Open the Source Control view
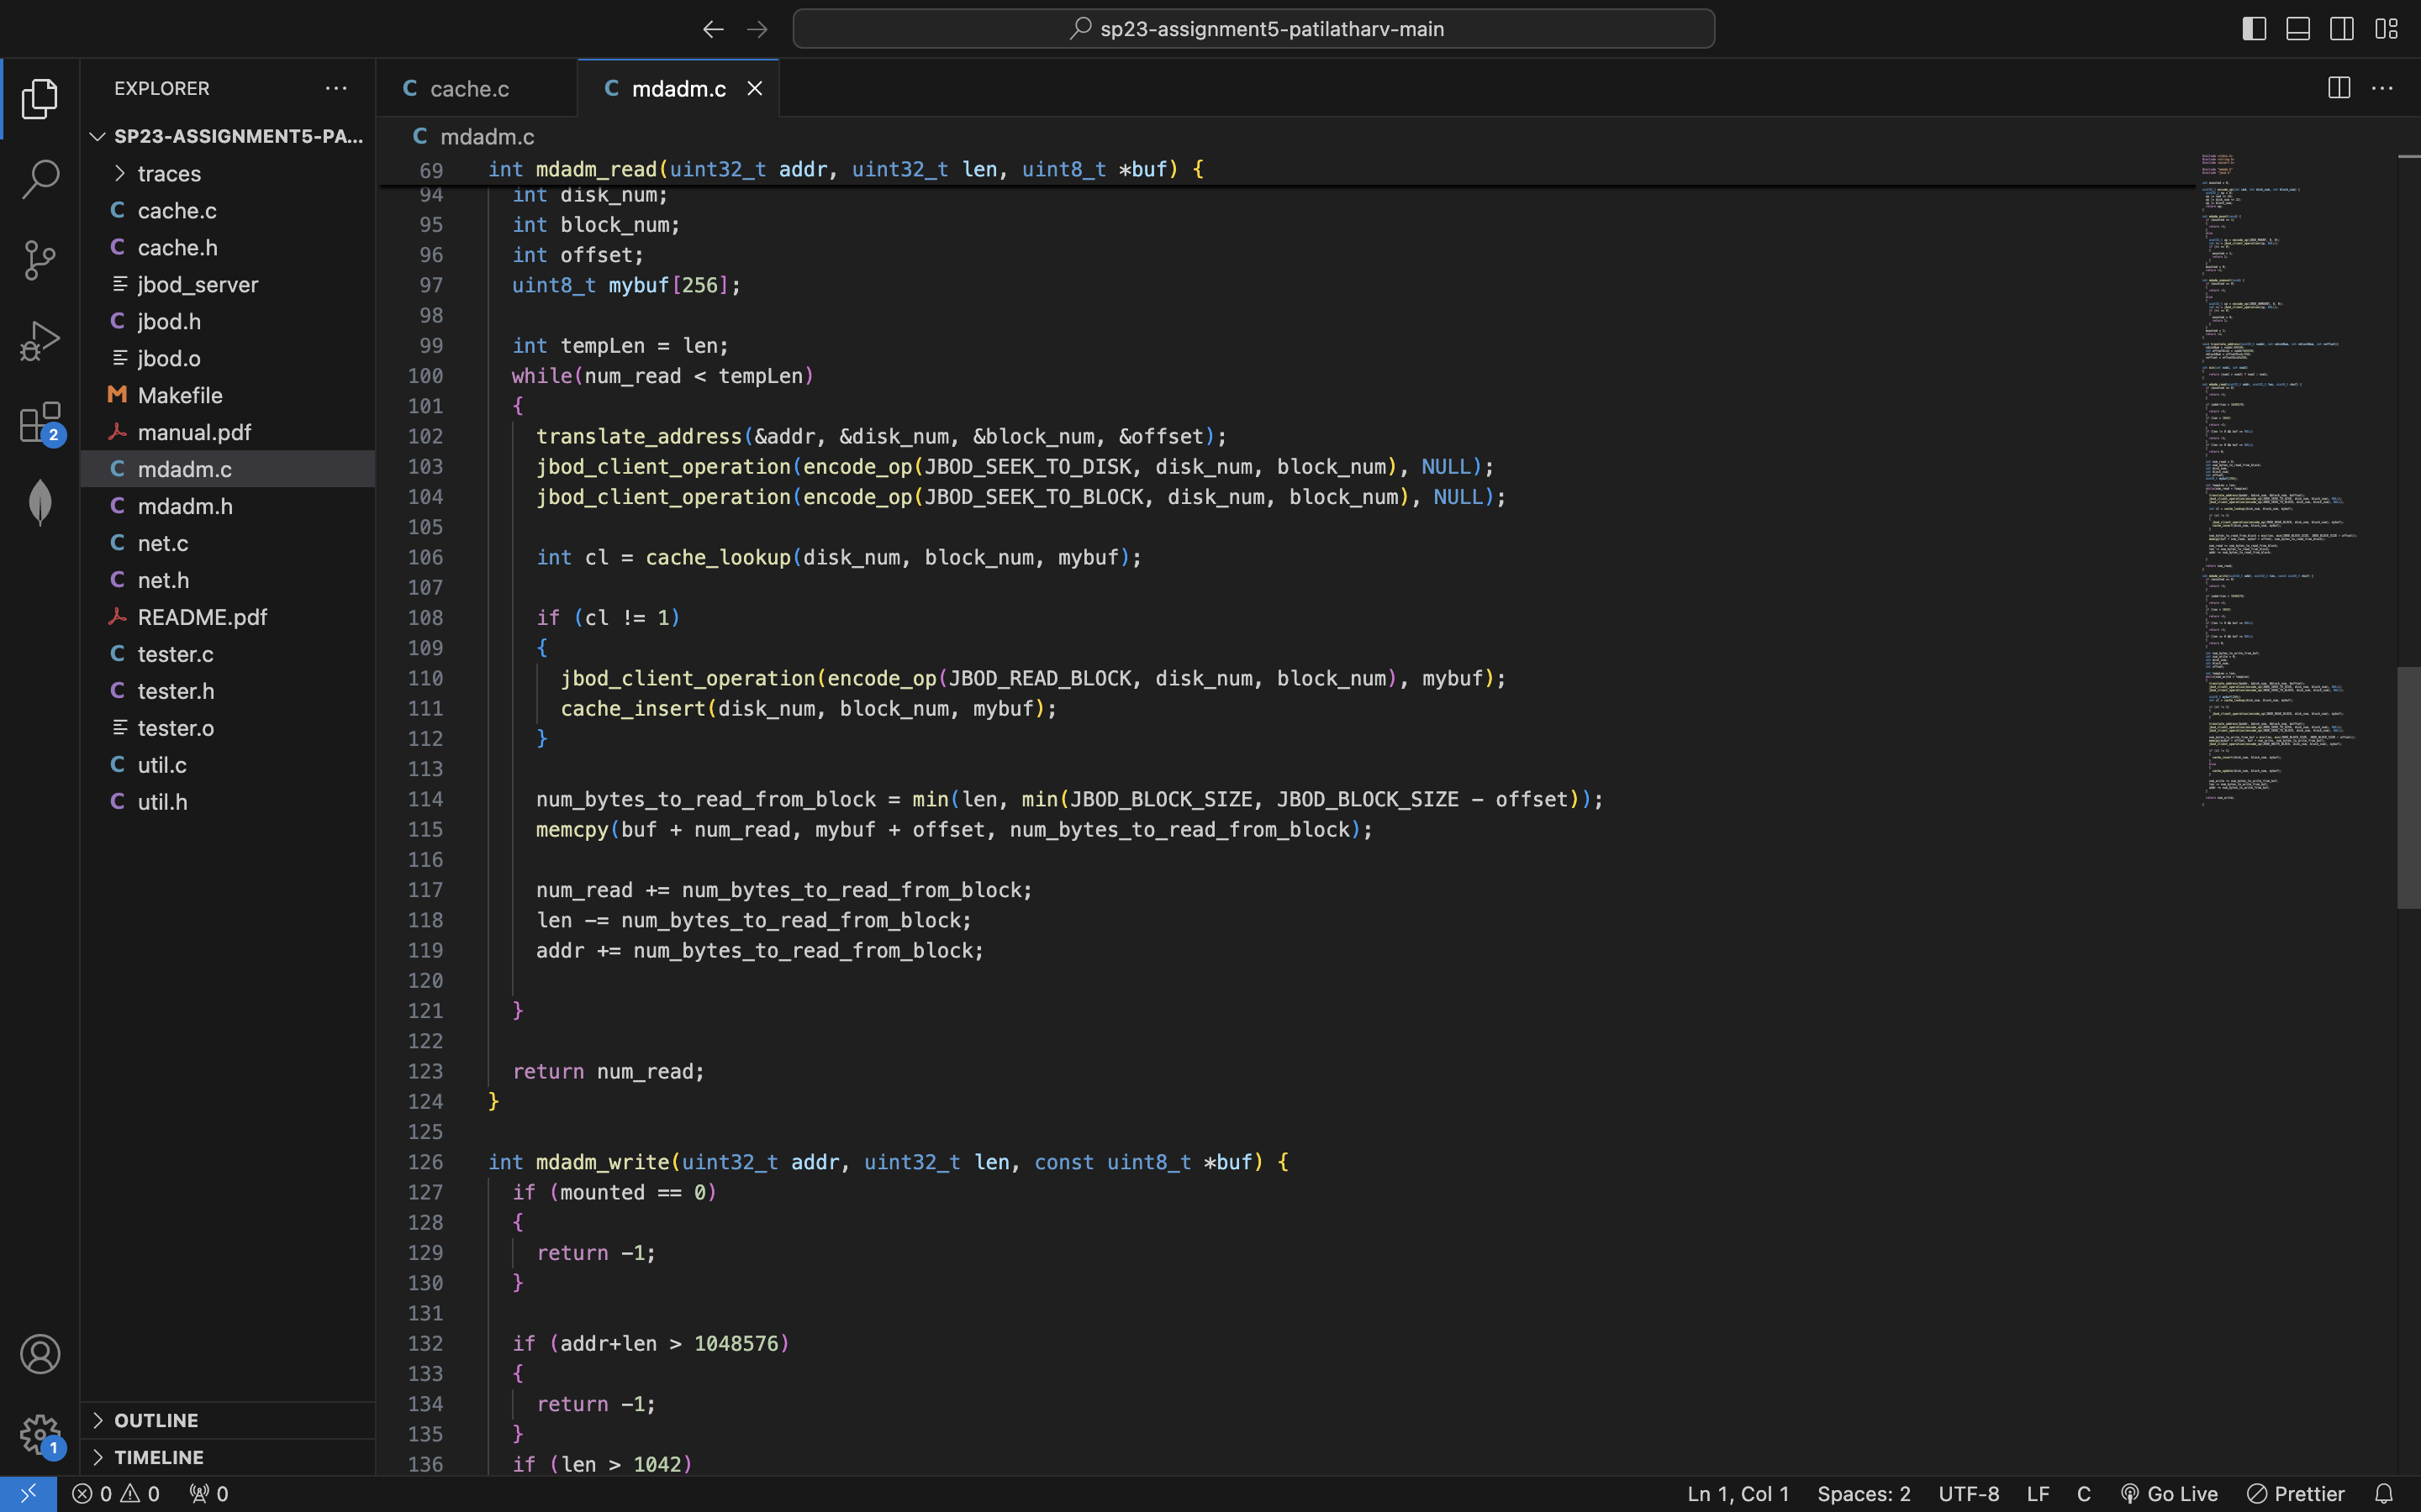 40,260
